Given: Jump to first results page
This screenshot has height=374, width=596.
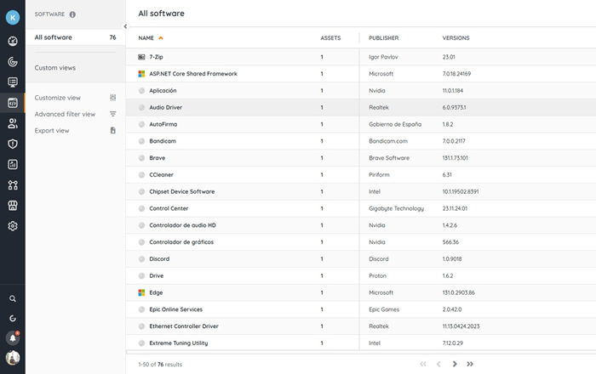Looking at the screenshot, I should pos(423,364).
